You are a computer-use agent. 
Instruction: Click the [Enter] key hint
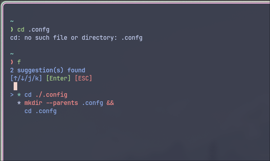point(58,78)
